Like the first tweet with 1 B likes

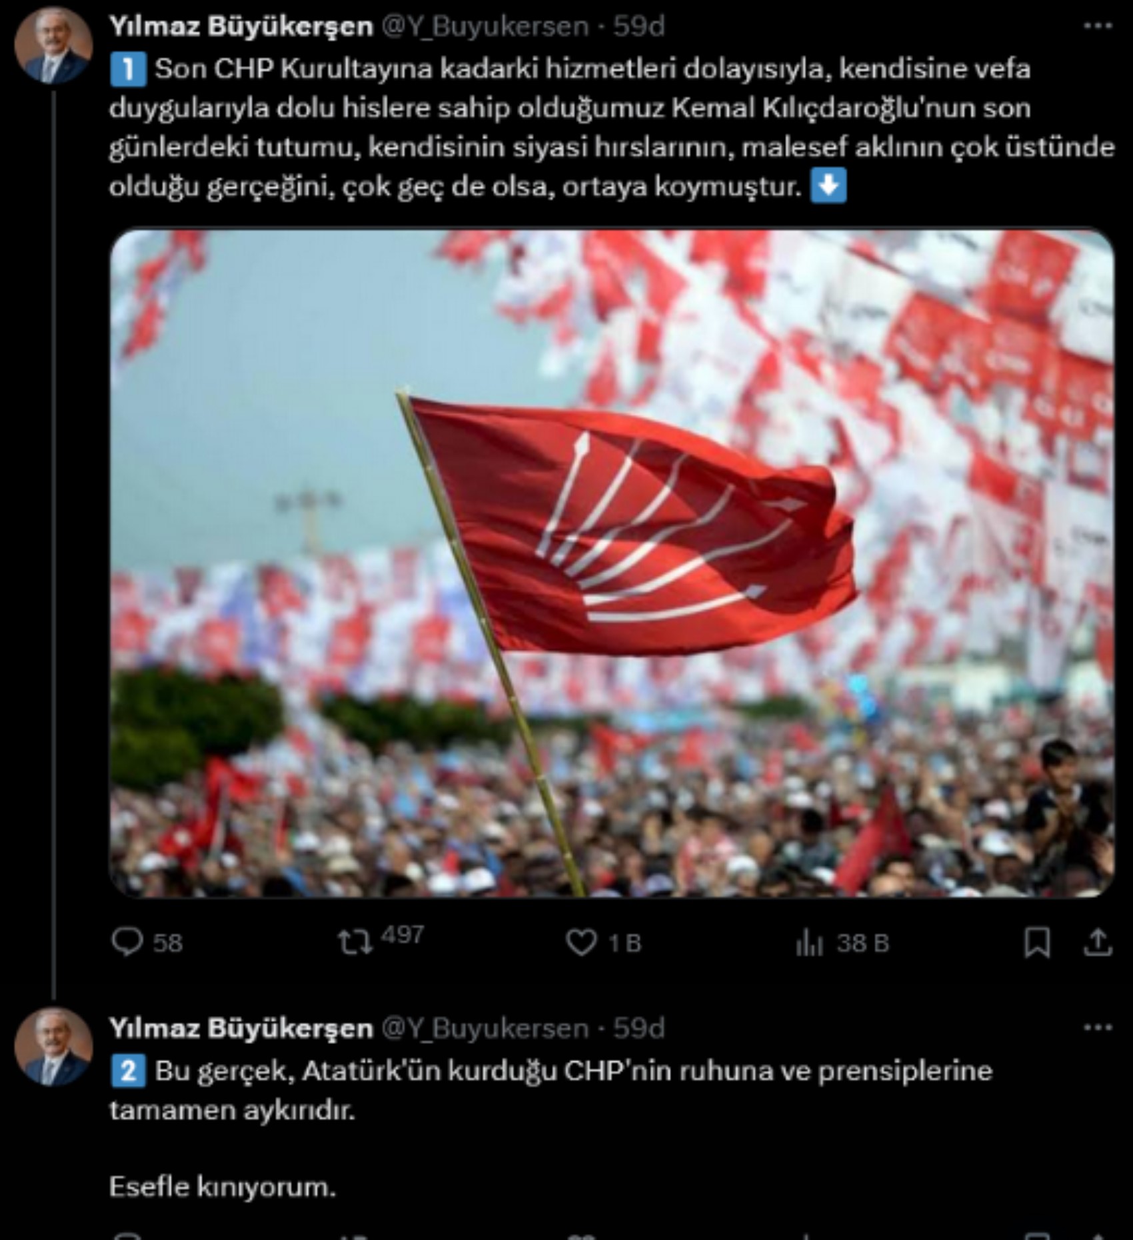point(603,943)
